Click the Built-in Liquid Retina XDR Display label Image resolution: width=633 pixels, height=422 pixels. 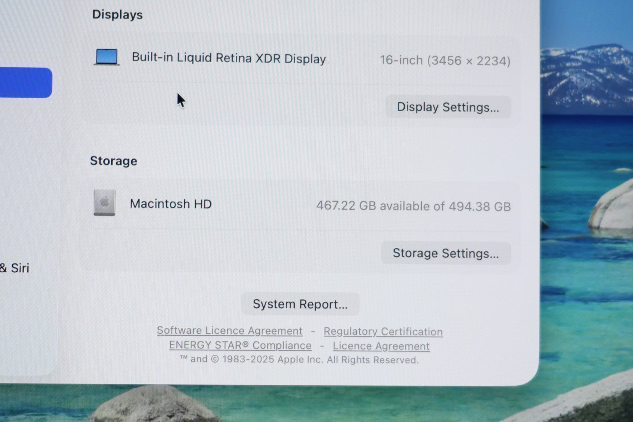point(229,58)
